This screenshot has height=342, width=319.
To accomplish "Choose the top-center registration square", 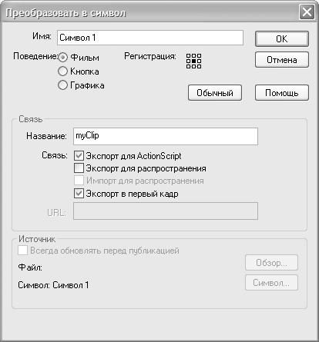I will coord(193,55).
